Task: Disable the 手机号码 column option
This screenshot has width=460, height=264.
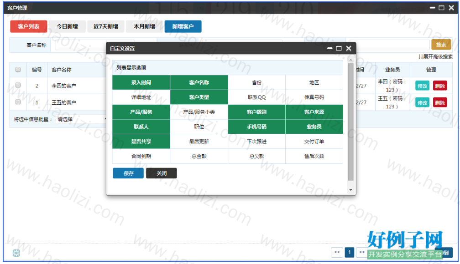Action: (x=256, y=127)
